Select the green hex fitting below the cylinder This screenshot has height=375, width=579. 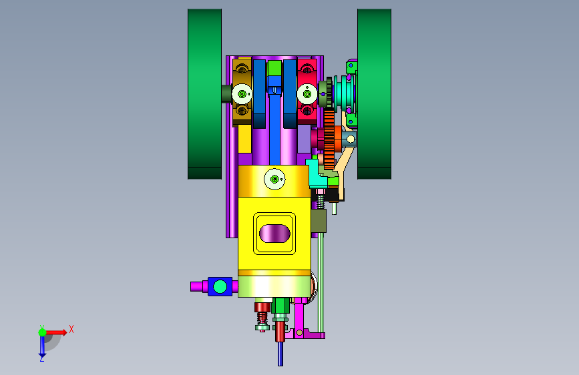pyautogui.click(x=280, y=306)
